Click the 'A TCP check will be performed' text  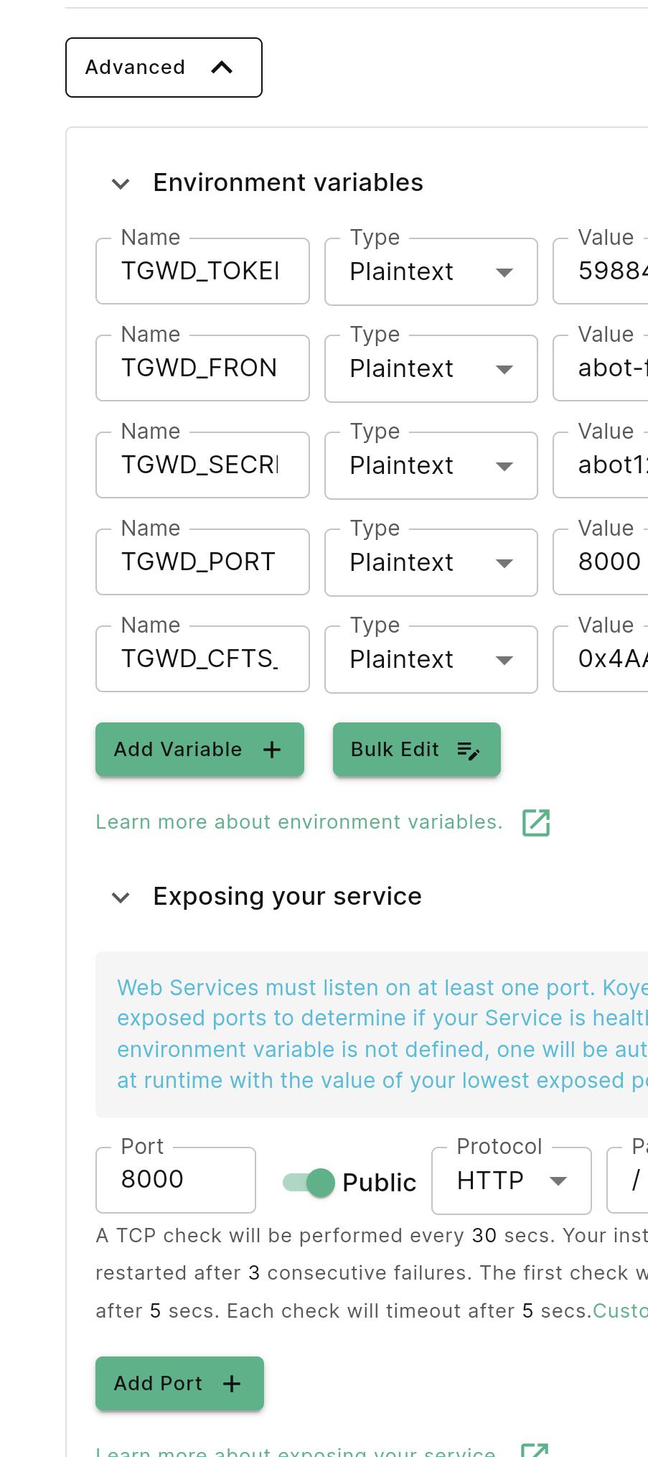[372, 1273]
